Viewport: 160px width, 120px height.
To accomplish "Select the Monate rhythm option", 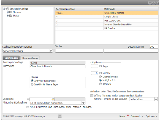I will tap(100, 73).
